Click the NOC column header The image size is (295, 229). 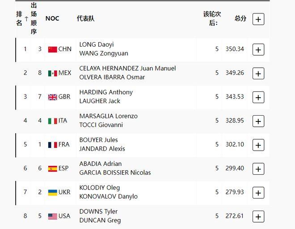pyautogui.click(x=52, y=18)
